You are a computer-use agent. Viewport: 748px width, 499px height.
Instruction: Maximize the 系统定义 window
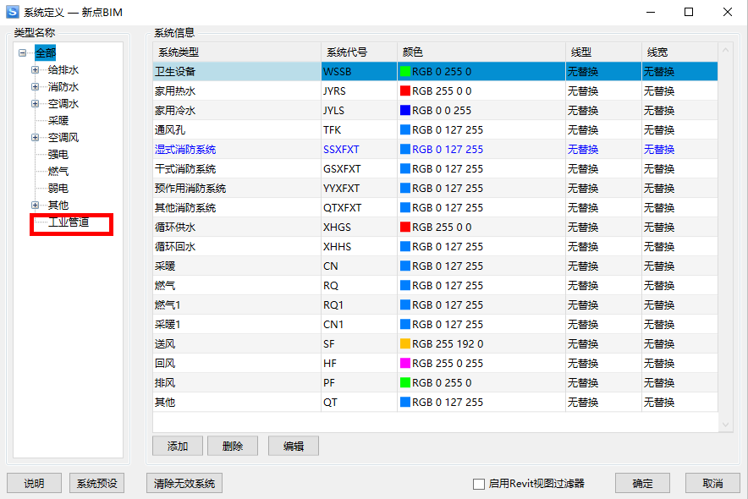(x=689, y=12)
